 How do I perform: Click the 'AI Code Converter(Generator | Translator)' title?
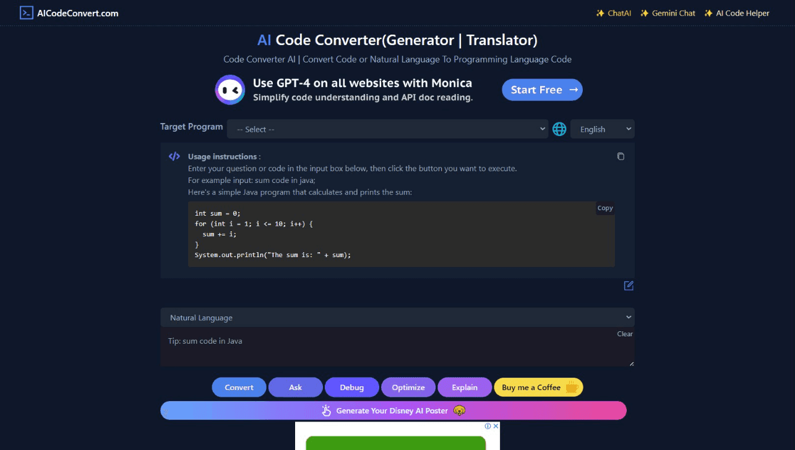(397, 40)
